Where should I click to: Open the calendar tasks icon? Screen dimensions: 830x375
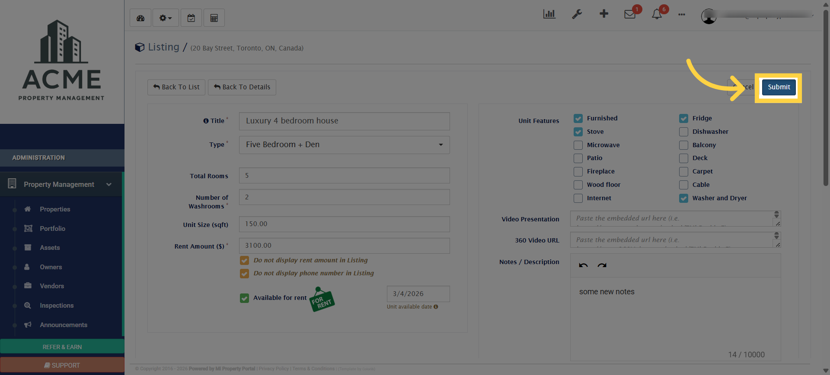pos(191,18)
